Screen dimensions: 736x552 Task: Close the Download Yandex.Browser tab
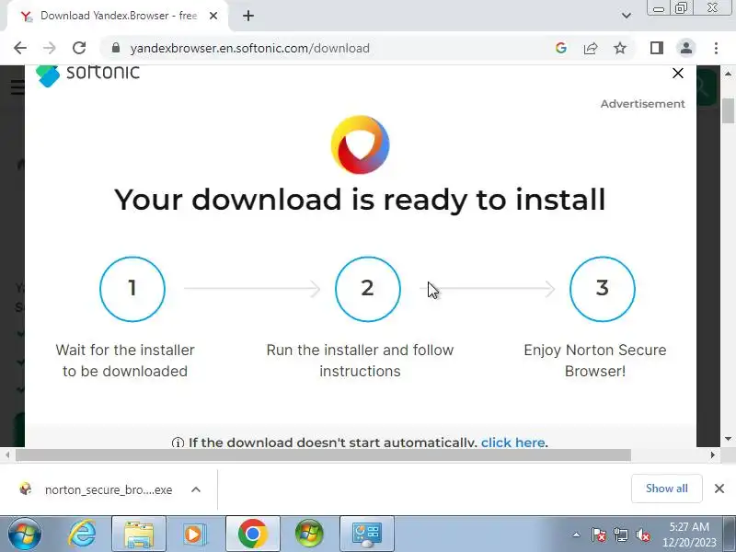point(213,16)
